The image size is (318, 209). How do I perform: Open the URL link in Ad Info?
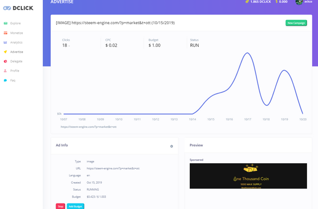point(113,168)
